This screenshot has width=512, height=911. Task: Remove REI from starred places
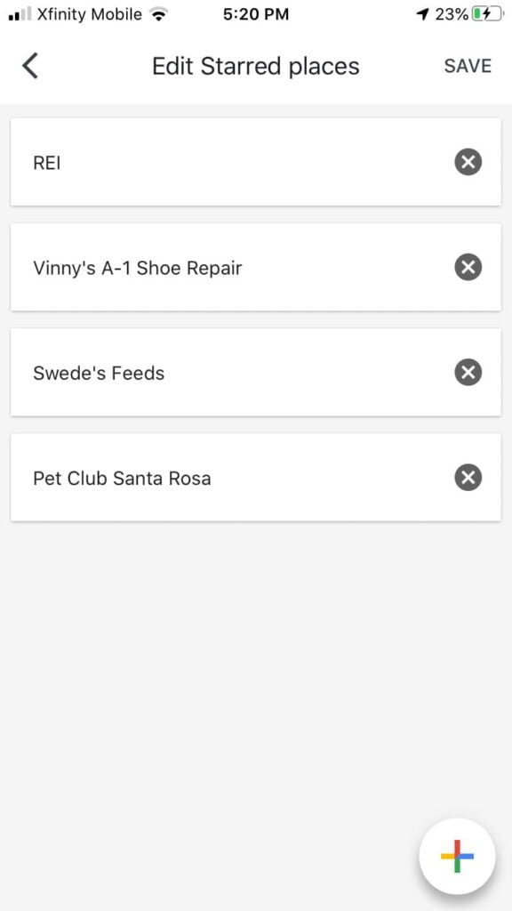pos(468,162)
